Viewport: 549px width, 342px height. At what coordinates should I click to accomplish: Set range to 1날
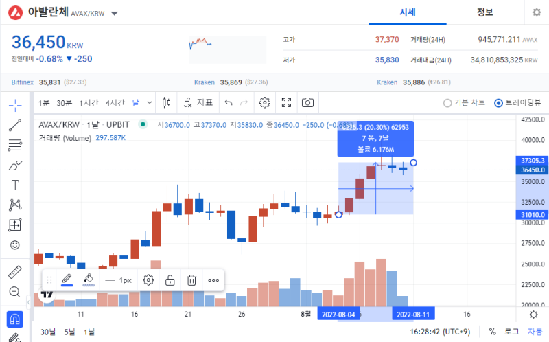tap(89, 332)
